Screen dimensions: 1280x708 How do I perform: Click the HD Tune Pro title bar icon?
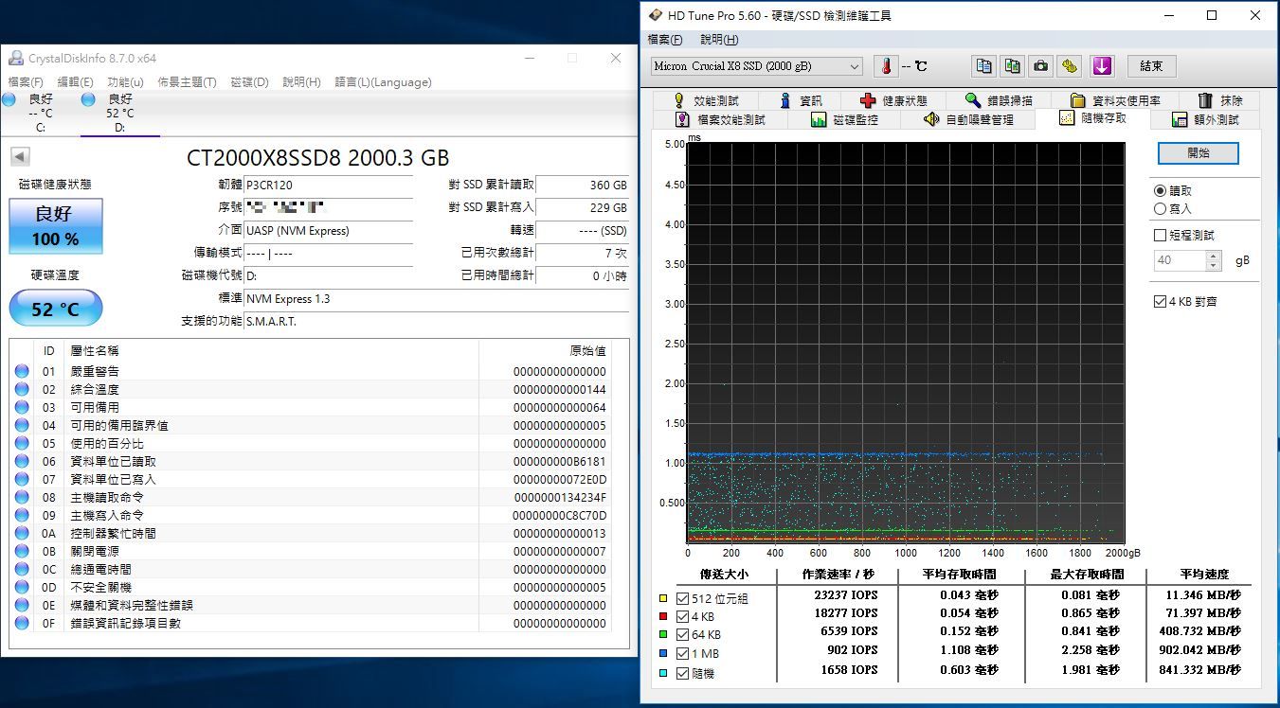656,15
